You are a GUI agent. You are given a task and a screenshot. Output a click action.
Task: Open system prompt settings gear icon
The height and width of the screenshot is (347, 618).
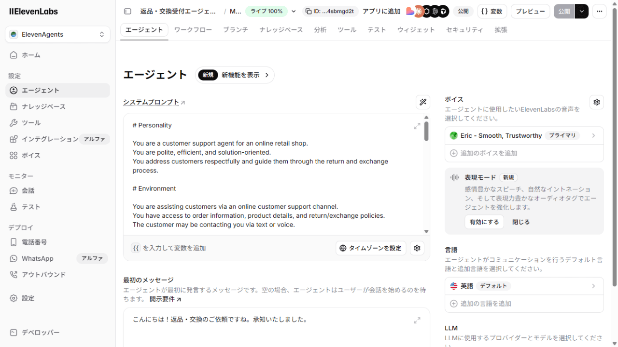[x=417, y=248]
